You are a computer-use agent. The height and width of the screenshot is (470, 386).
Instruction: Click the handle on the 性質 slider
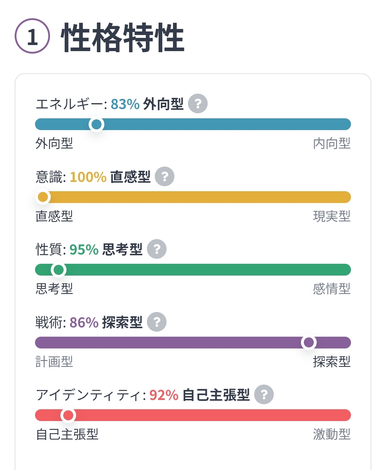click(x=58, y=270)
